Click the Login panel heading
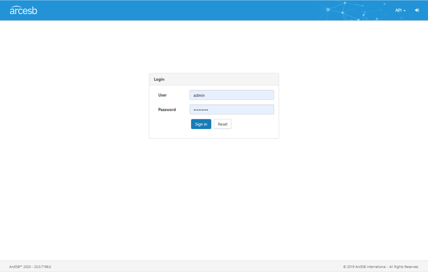Viewport: 428px width, 272px height. pyautogui.click(x=159, y=79)
